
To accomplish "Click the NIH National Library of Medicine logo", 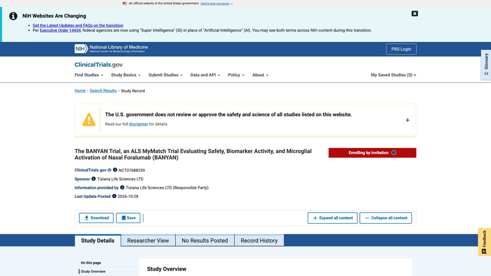I will [x=111, y=49].
